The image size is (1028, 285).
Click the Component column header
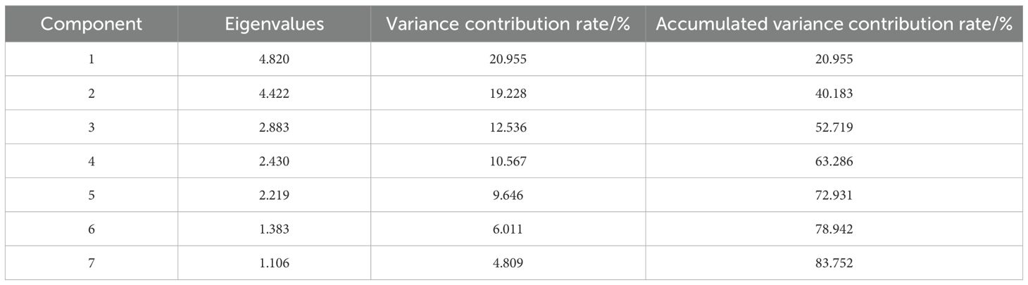pyautogui.click(x=92, y=24)
